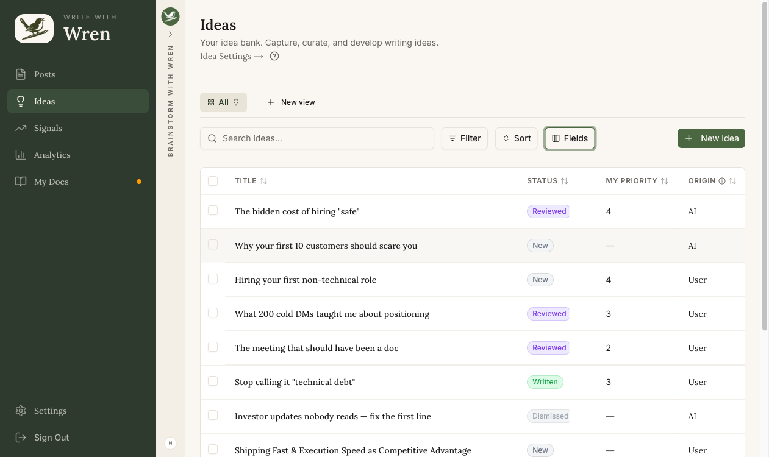769x457 pixels.
Task: Toggle the select-all checkbox in header
Action: [x=213, y=181]
